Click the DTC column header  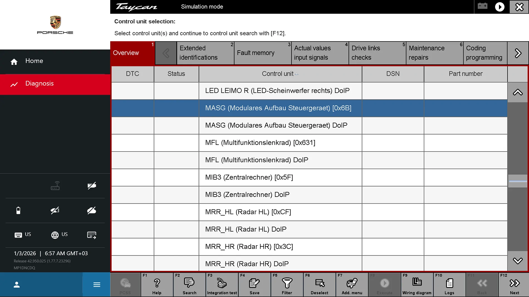coord(133,74)
